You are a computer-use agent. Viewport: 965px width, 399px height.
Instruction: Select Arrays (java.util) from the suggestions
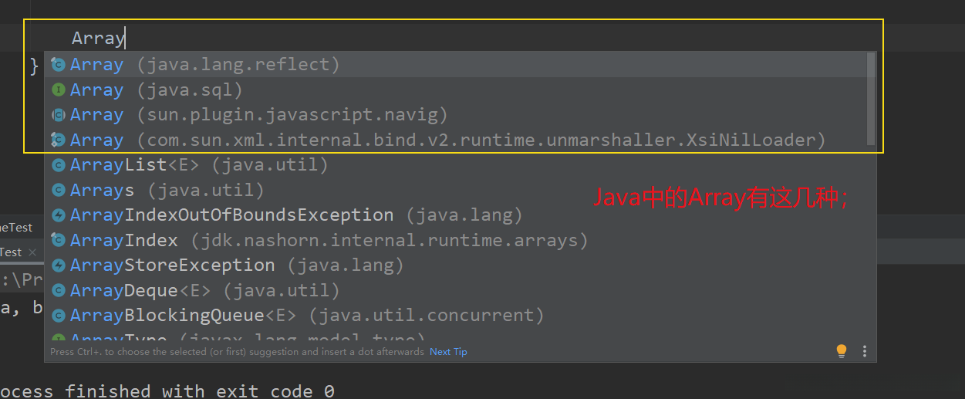coord(167,190)
